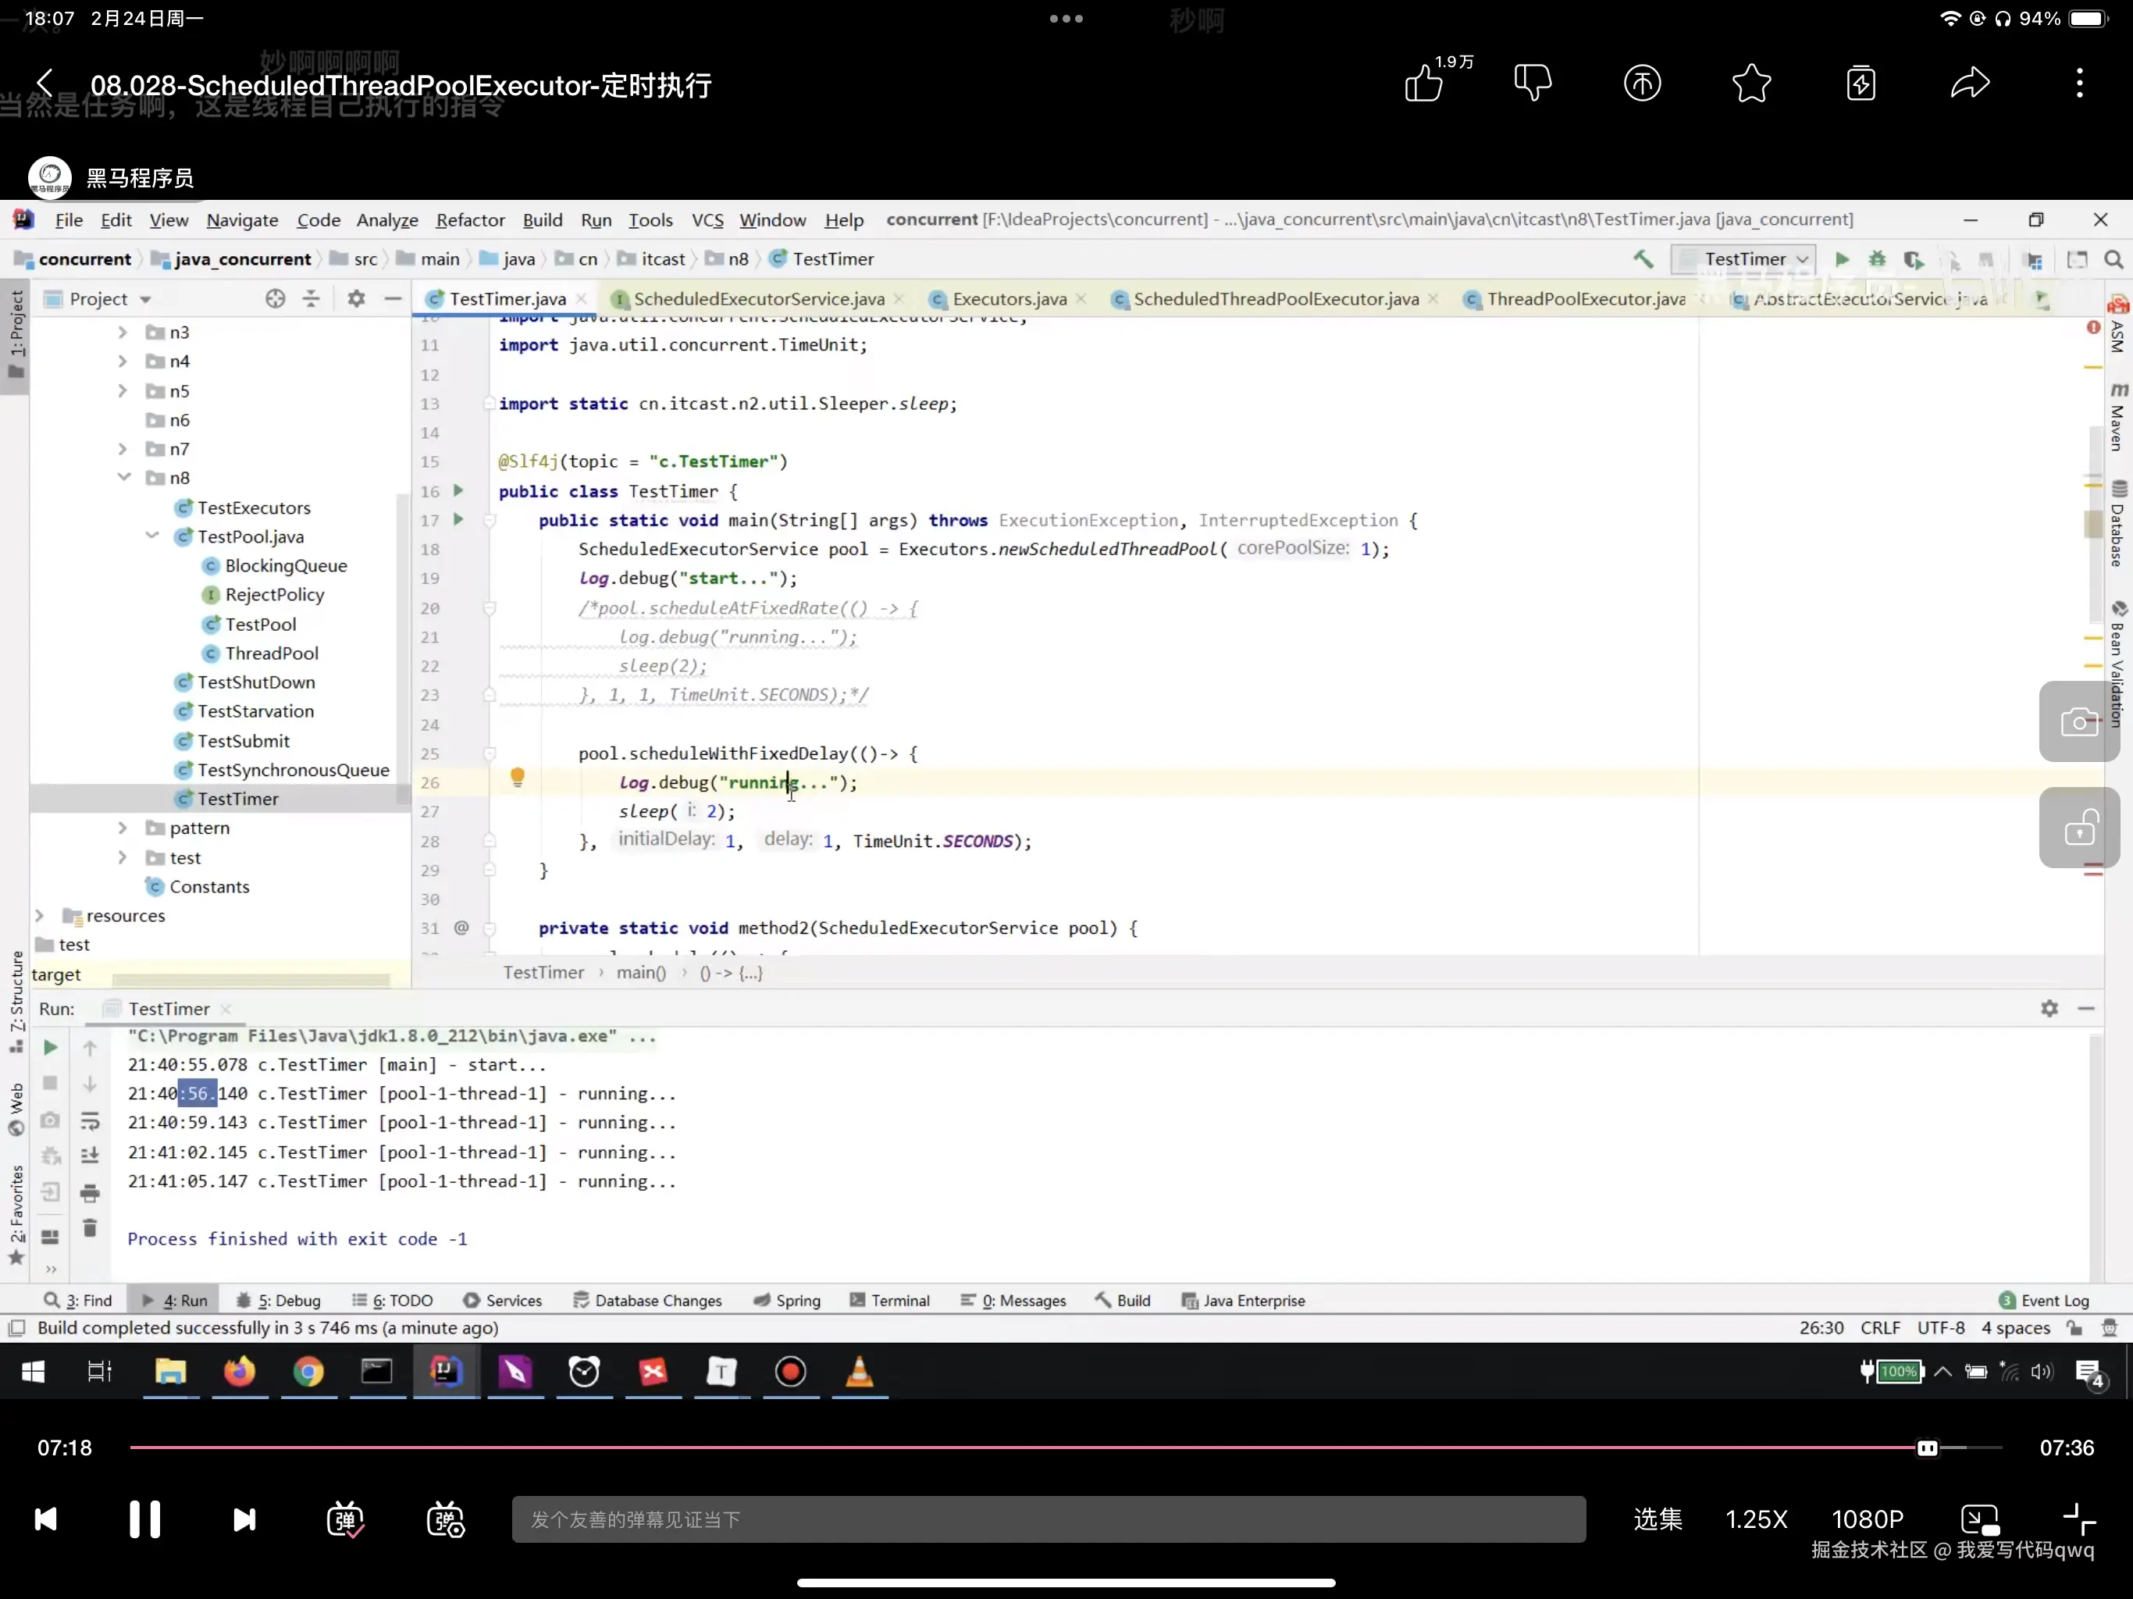The height and width of the screenshot is (1599, 2133).
Task: Open the 选集 episode list
Action: coord(1658,1520)
